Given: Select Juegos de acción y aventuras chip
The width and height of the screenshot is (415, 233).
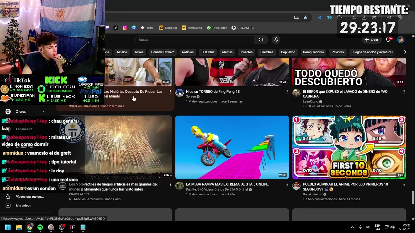Looking at the screenshot, I should [372, 52].
